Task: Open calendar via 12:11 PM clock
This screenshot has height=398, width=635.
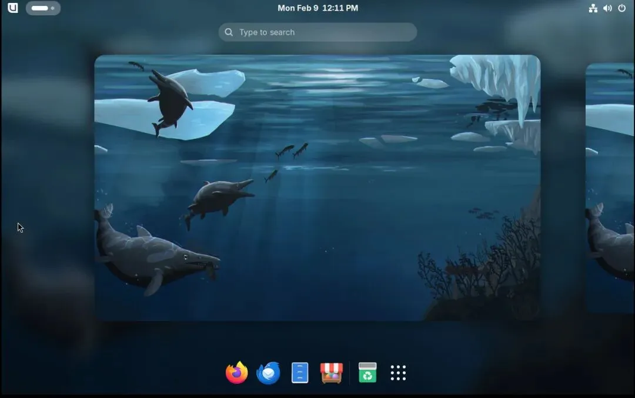Action: pyautogui.click(x=340, y=8)
